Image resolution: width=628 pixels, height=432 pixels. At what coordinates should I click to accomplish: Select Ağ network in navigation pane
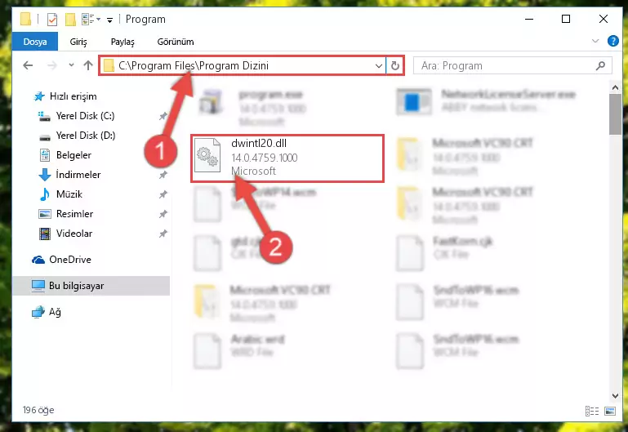(55, 312)
